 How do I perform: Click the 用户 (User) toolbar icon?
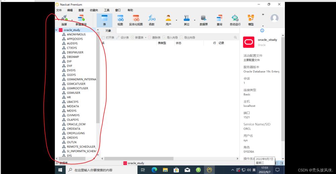click(168, 20)
